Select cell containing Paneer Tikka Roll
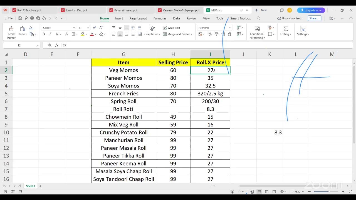 coord(123,156)
